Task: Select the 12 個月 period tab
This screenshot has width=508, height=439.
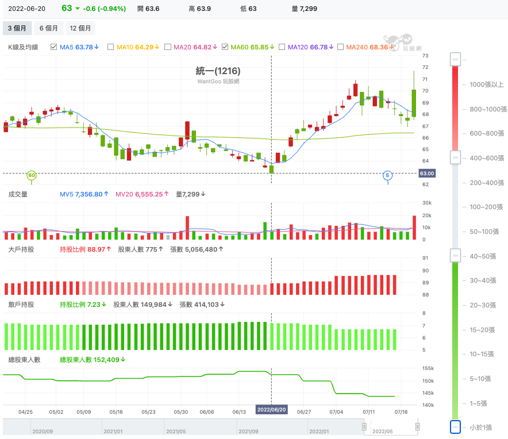Action: [80, 28]
